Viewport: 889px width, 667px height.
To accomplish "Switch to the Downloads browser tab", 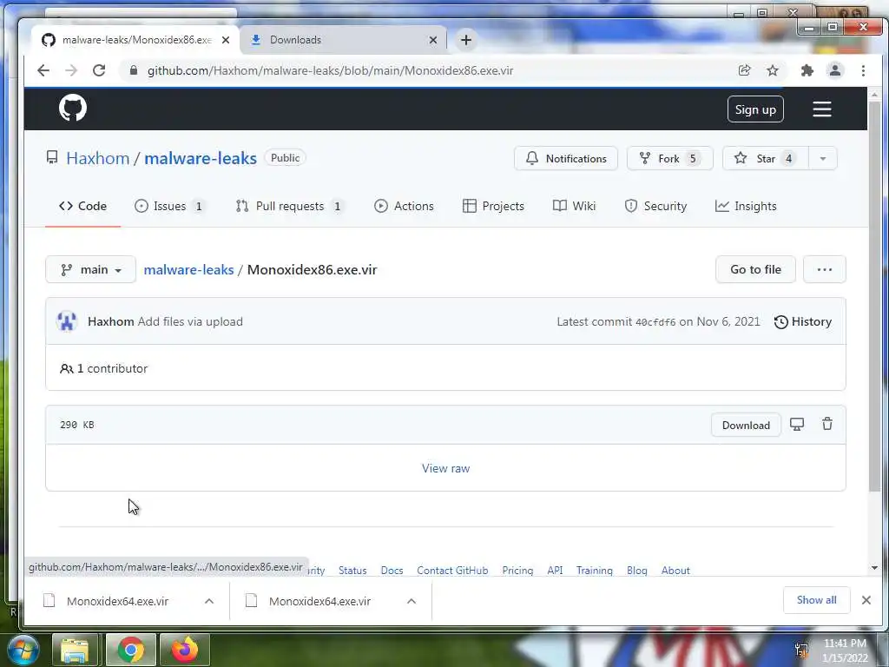I will [342, 40].
